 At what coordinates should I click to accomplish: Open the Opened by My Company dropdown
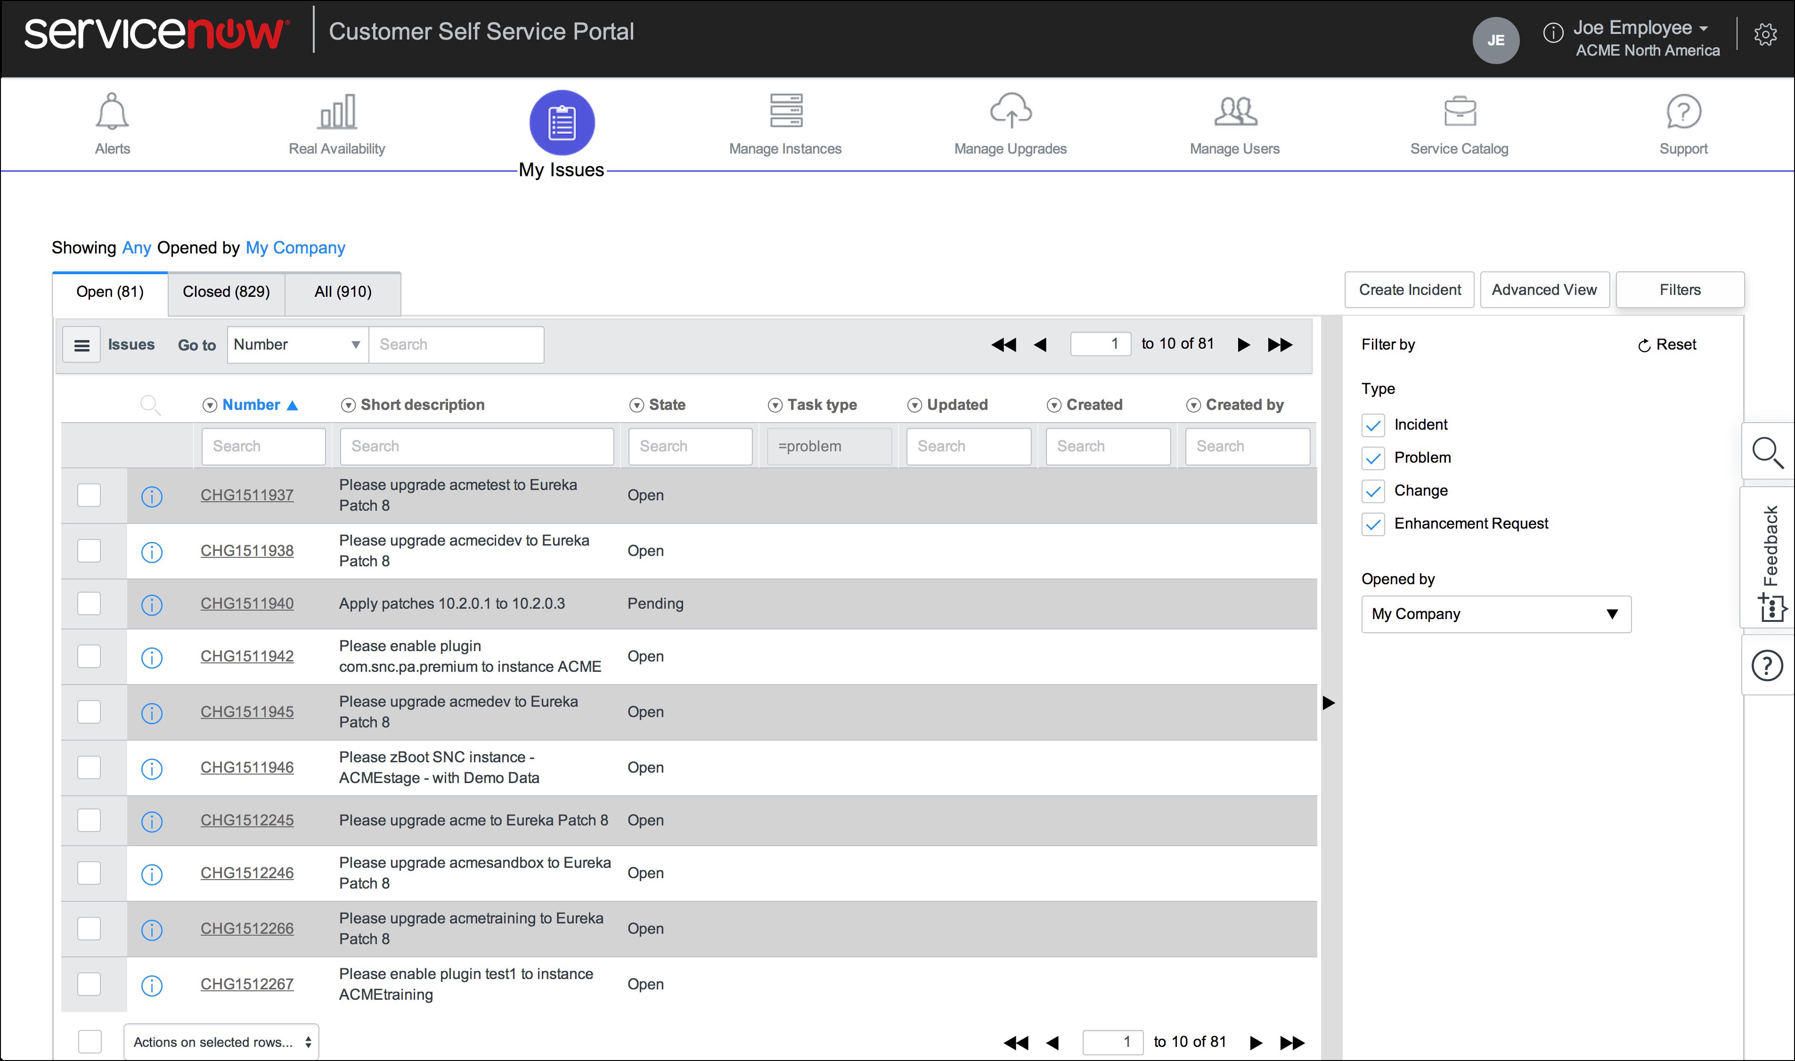click(x=1495, y=614)
